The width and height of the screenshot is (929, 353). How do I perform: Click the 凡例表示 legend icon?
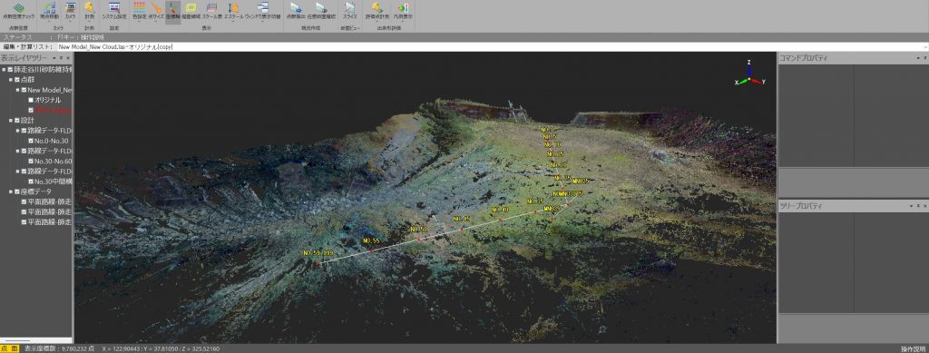click(x=403, y=11)
